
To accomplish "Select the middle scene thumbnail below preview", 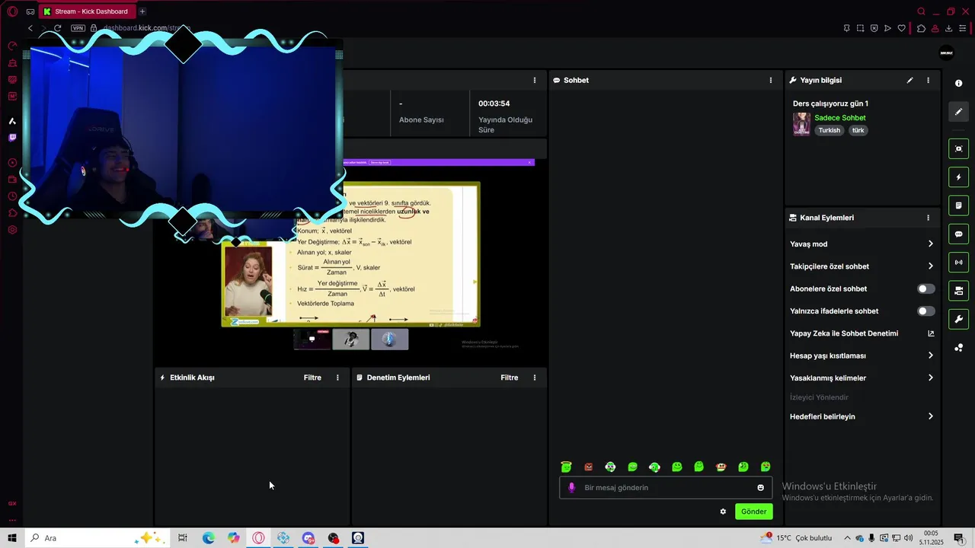I will 350,339.
